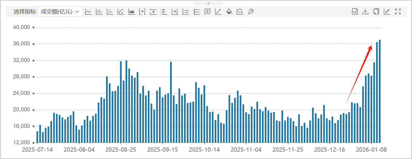Choose the scatter plot chart icon
The image size is (412, 159).
point(121,12)
